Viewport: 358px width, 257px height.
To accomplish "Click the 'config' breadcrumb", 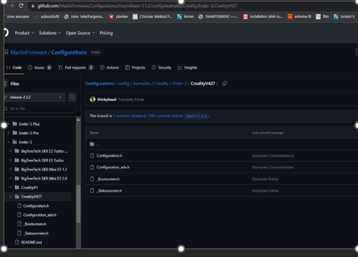I will click(x=123, y=83).
